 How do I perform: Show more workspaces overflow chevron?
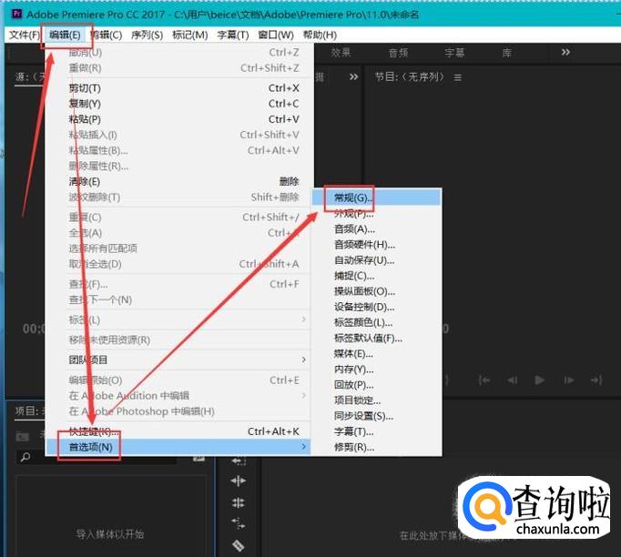[x=566, y=52]
